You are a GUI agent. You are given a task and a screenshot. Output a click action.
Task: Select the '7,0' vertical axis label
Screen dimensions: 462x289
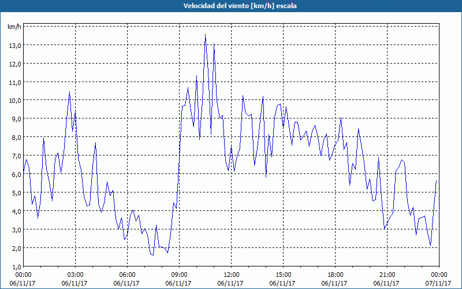coord(17,155)
